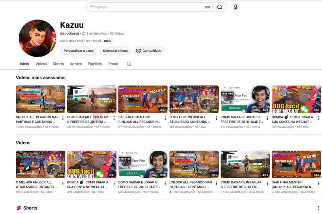Open options for Vídeos row BOMBA WECHAT video

pyautogui.click(x=114, y=183)
